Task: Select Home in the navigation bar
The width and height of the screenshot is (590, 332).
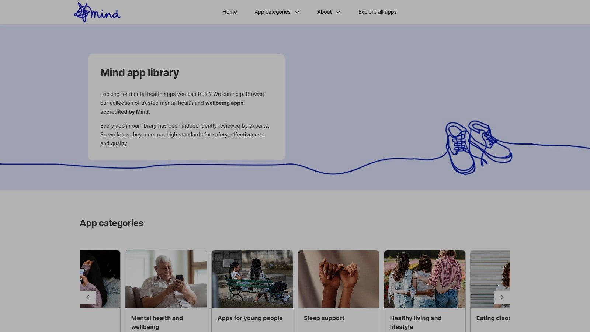Action: pos(229,12)
